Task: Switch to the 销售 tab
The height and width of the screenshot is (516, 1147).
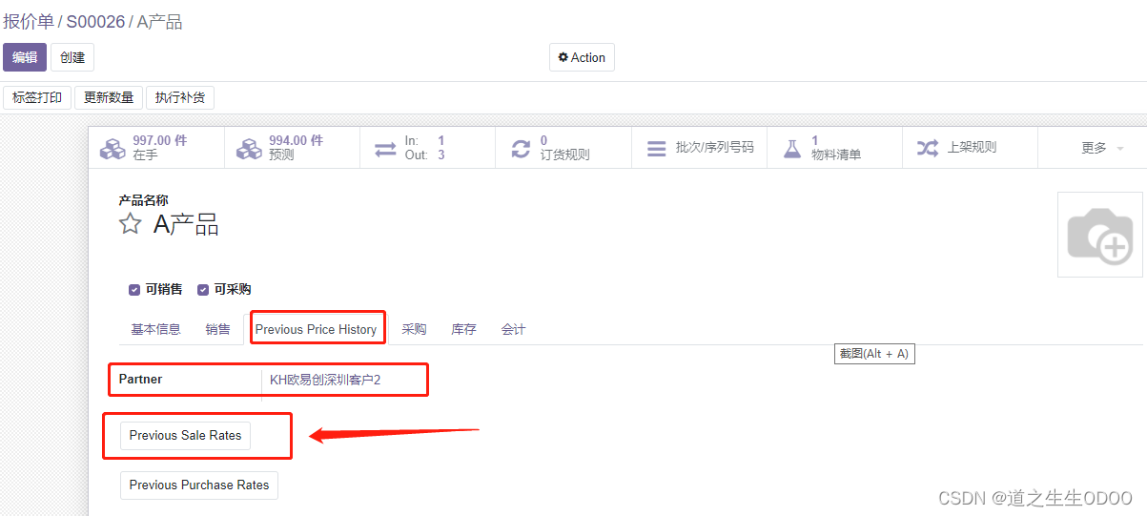Action: pyautogui.click(x=217, y=329)
